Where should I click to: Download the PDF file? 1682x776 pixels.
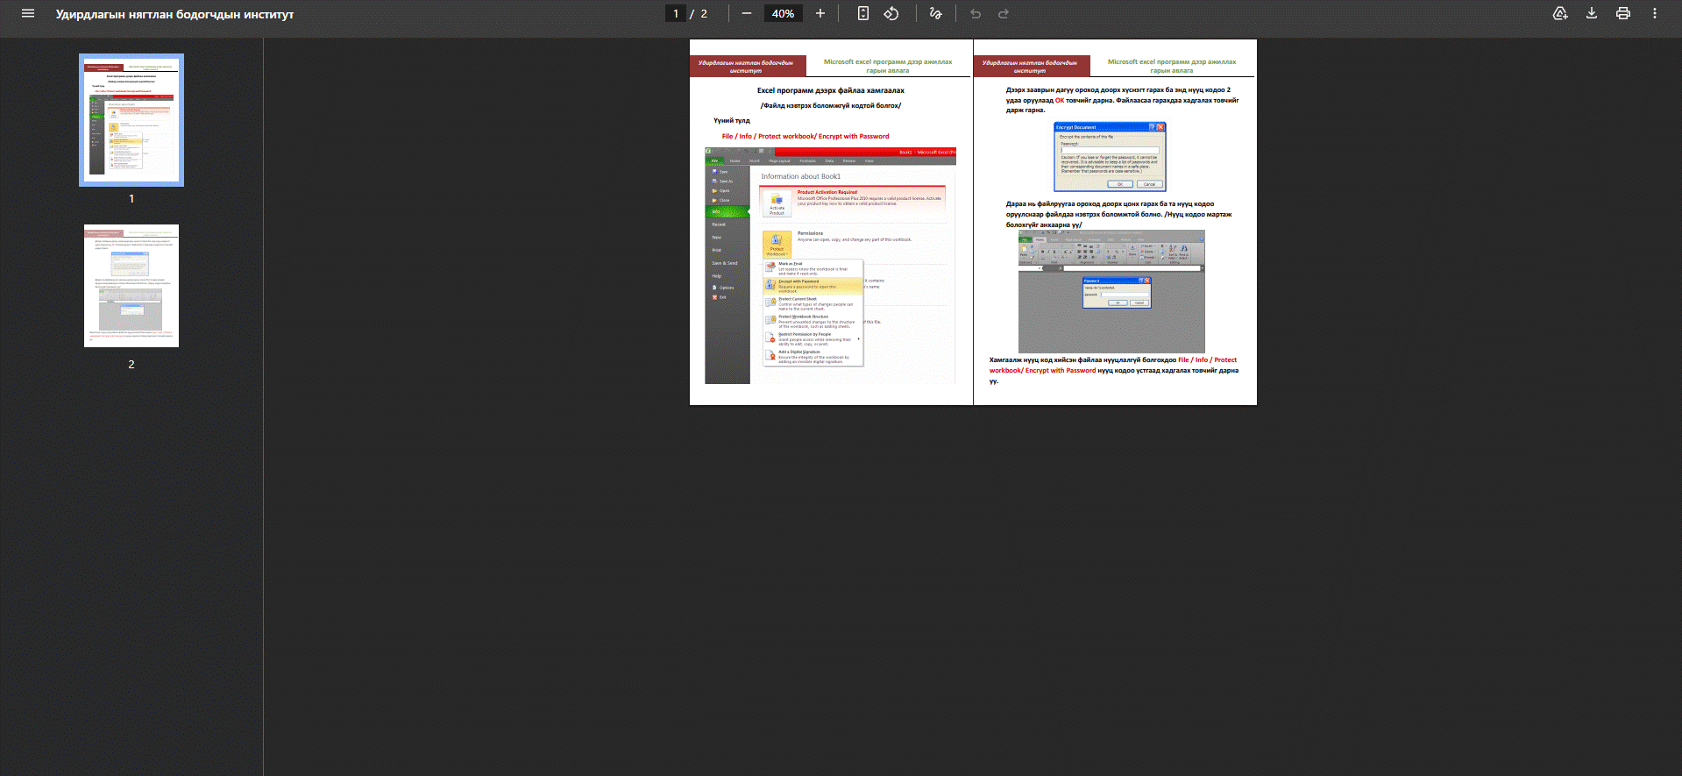[1592, 14]
